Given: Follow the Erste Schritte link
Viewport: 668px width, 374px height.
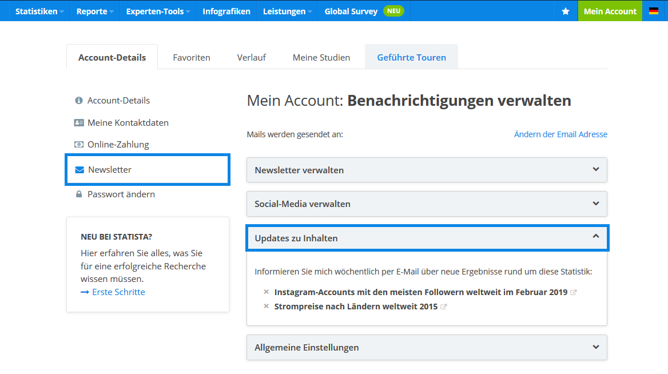Looking at the screenshot, I should 118,292.
